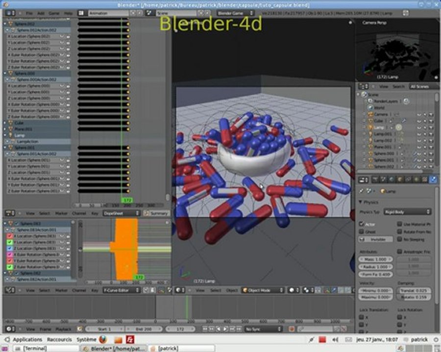Click the Scene name field in header

click(x=176, y=13)
